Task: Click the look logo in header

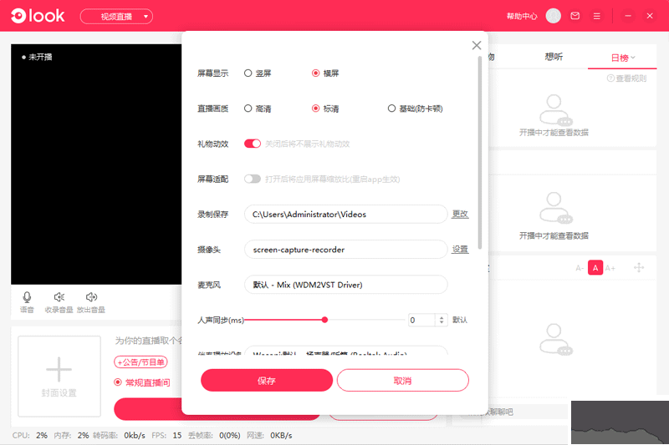Action: [x=38, y=16]
